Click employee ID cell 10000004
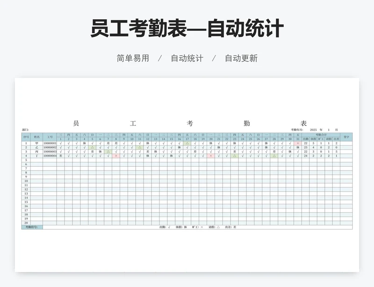 point(50,156)
